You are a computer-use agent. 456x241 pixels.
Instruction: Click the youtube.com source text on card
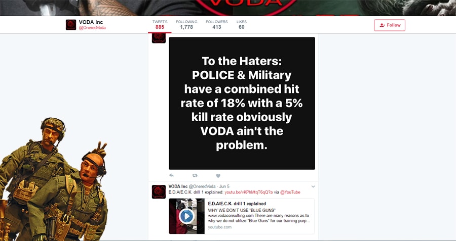pos(219,227)
